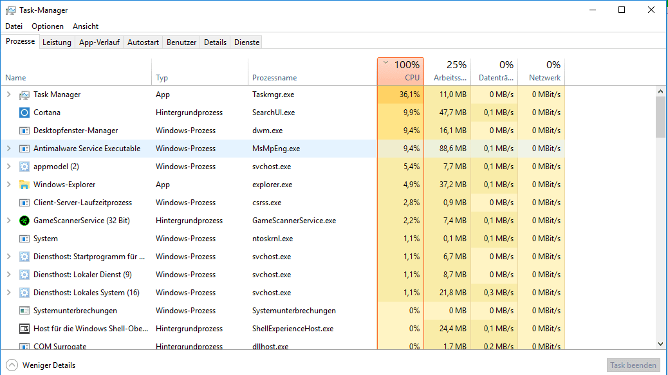Click the Task-Manager title bar icon
This screenshot has width=668, height=375.
coord(11,10)
